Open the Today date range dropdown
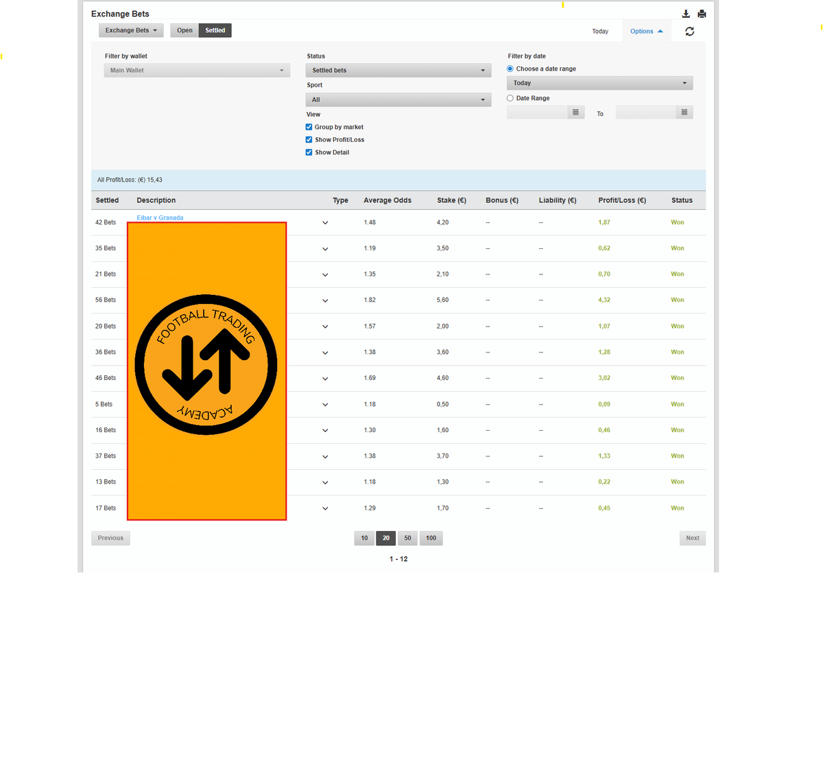This screenshot has height=760, width=823. (600, 83)
